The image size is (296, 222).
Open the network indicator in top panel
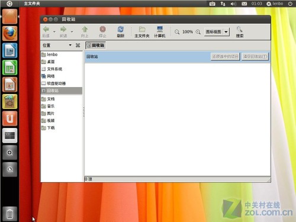223,4
